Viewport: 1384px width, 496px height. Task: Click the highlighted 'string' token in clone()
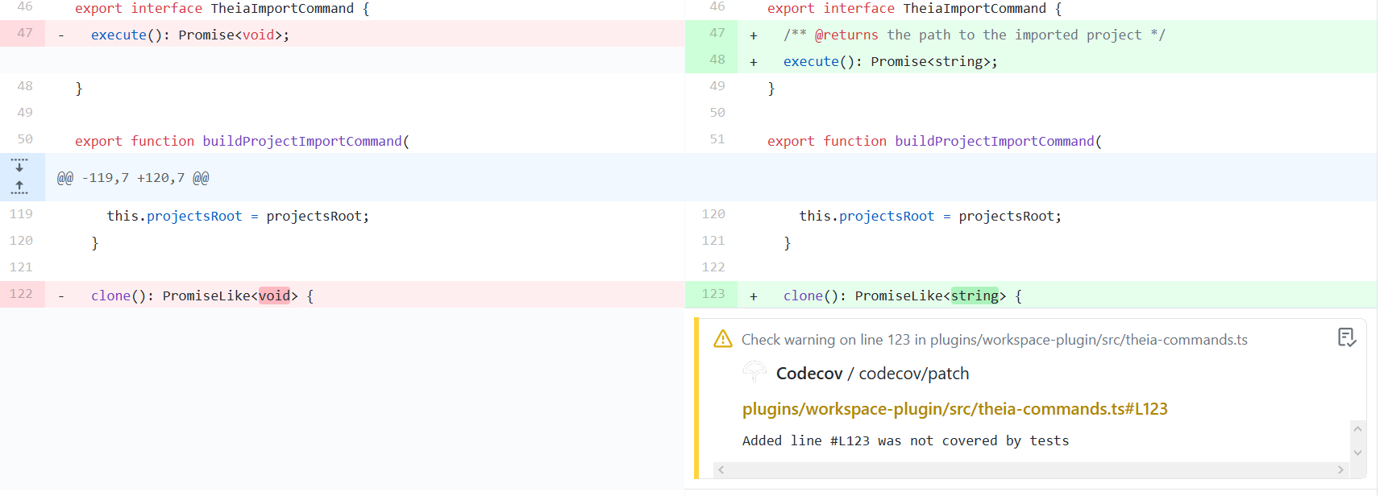click(974, 296)
